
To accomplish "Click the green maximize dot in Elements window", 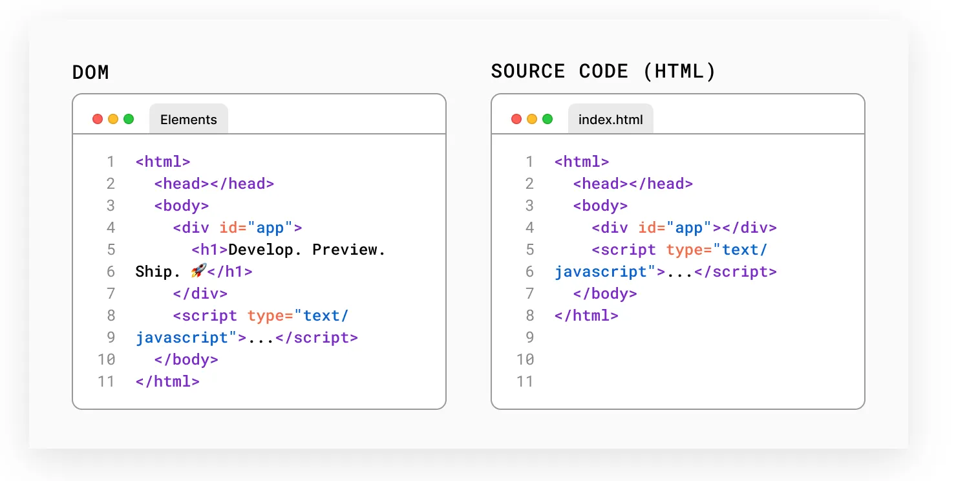I will pos(129,119).
